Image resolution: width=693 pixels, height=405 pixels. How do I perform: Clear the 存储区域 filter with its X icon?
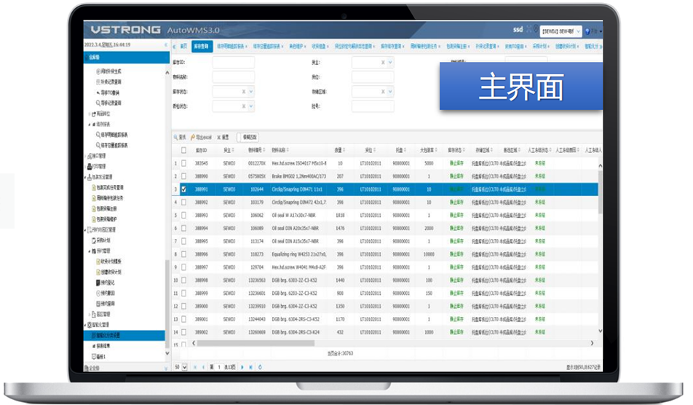(x=383, y=92)
